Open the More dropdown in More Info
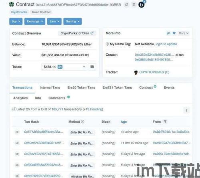The width and height of the screenshot is (200, 178). tap(184, 33)
